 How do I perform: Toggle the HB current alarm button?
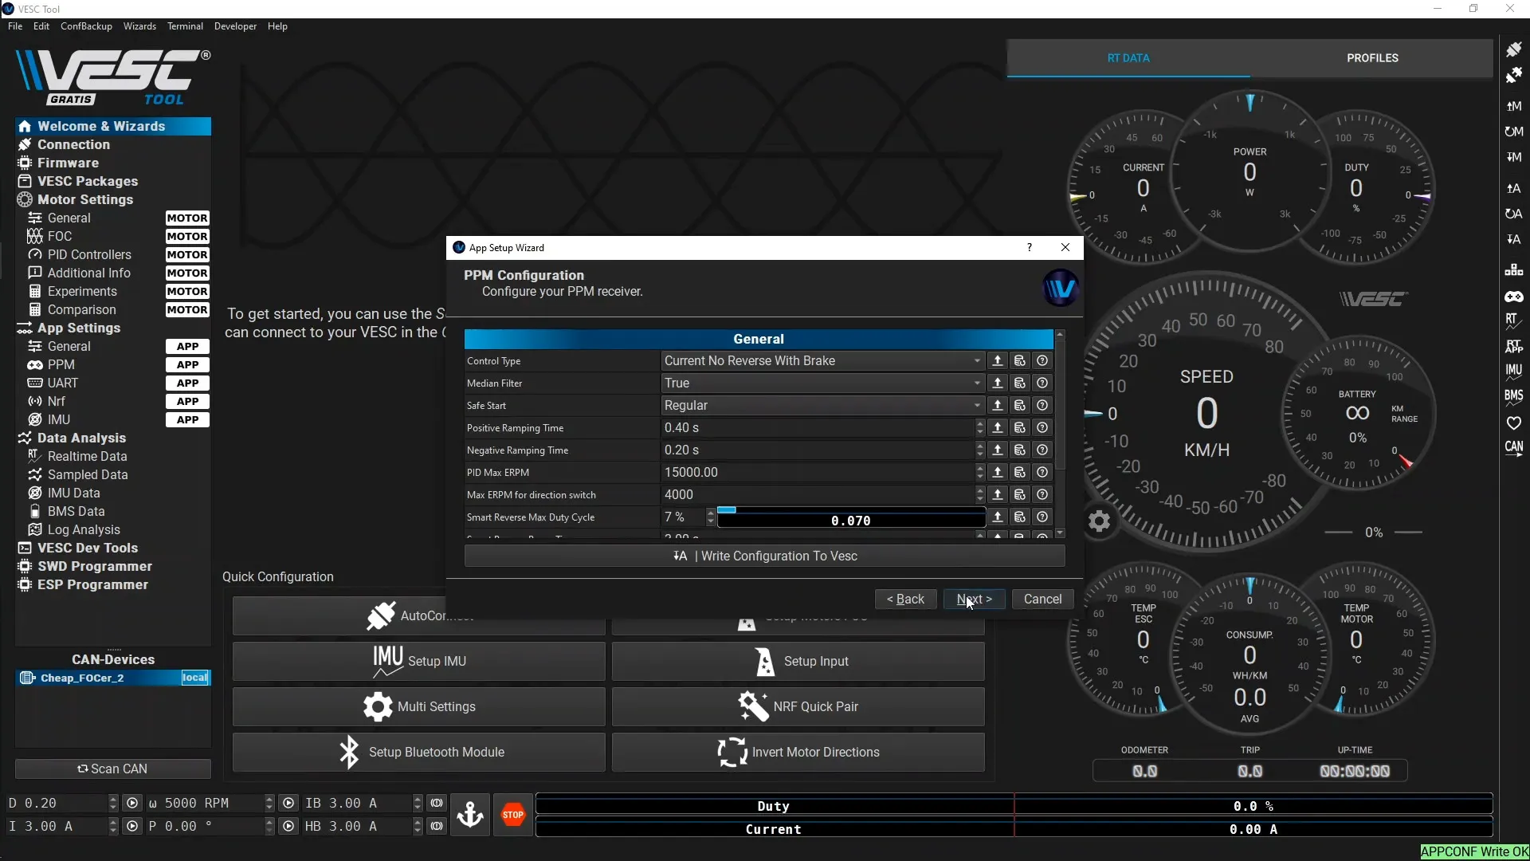(436, 826)
